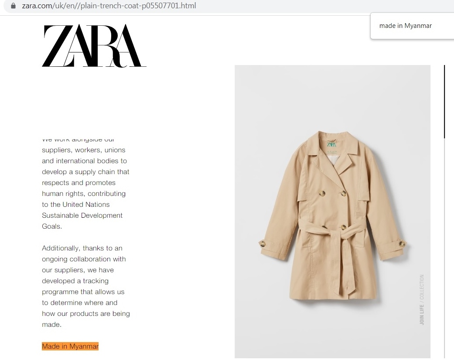Image resolution: width=454 pixels, height=360 pixels.
Task: Click the 'suppliers, workers, unions' text line
Action: (84, 150)
